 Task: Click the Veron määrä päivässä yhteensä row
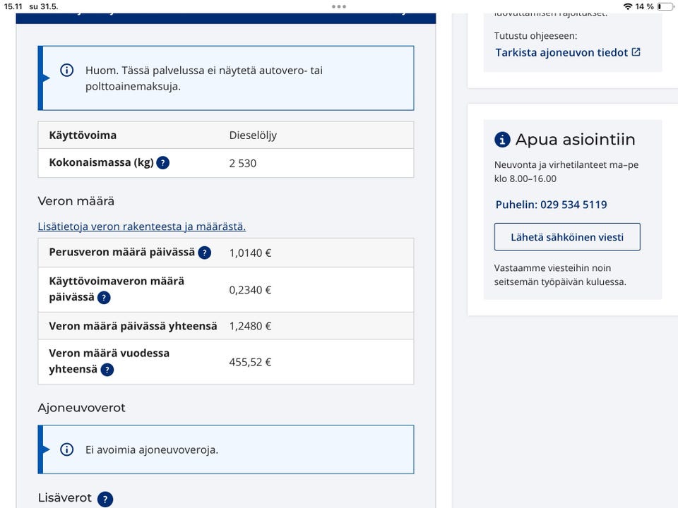[x=226, y=326]
